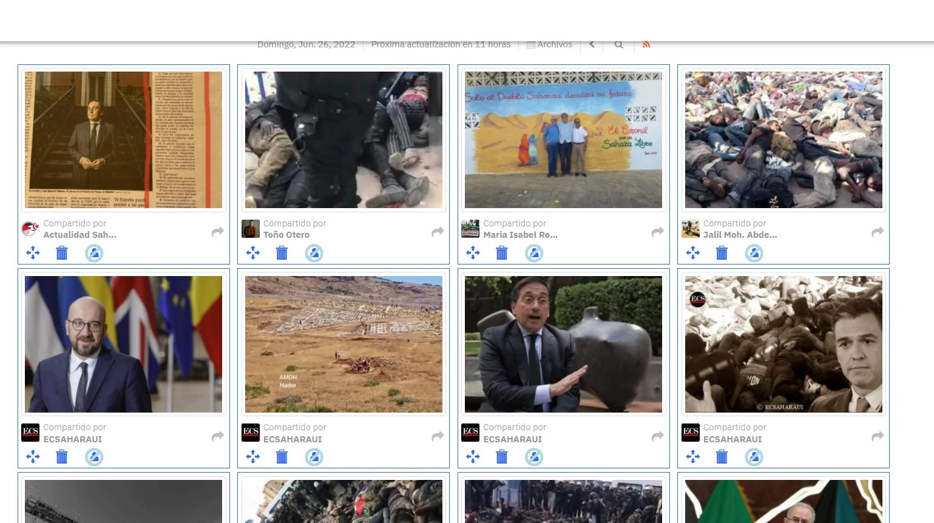The width and height of the screenshot is (934, 523).
Task: Click Toño Otero's avatar image
Action: (251, 229)
